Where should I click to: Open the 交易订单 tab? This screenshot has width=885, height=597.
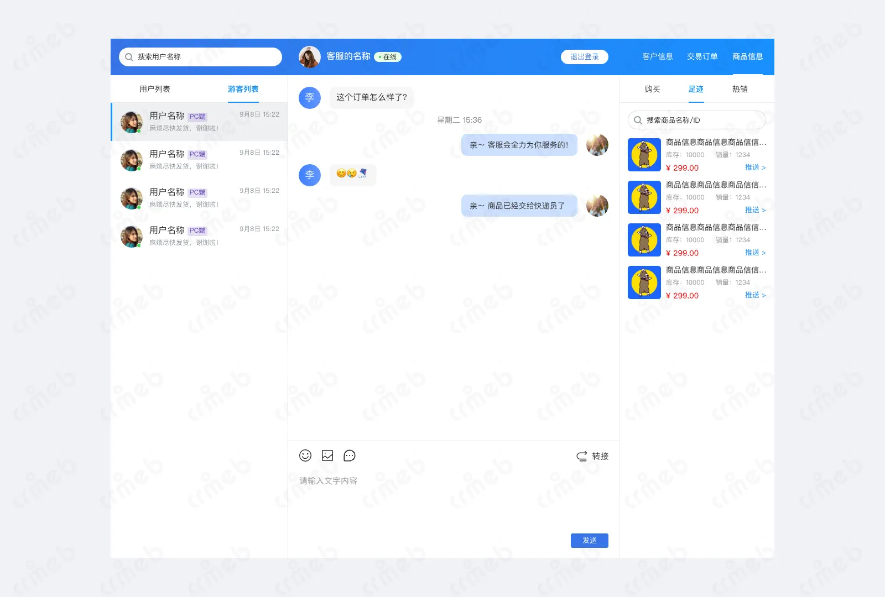(702, 56)
